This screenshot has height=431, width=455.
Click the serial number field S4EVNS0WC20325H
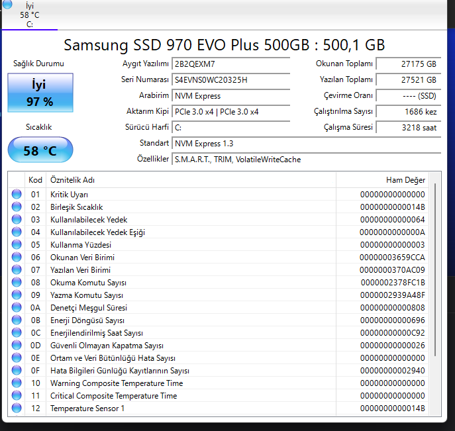point(231,79)
